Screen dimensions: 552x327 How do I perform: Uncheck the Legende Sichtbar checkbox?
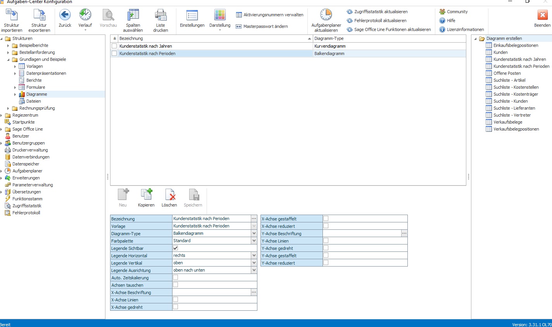[x=176, y=248]
